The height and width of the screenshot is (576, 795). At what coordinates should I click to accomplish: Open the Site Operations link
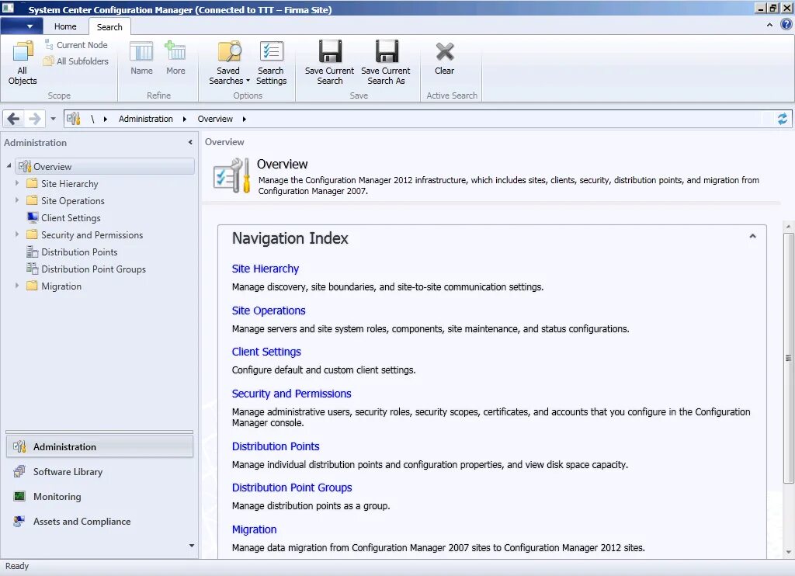tap(269, 311)
